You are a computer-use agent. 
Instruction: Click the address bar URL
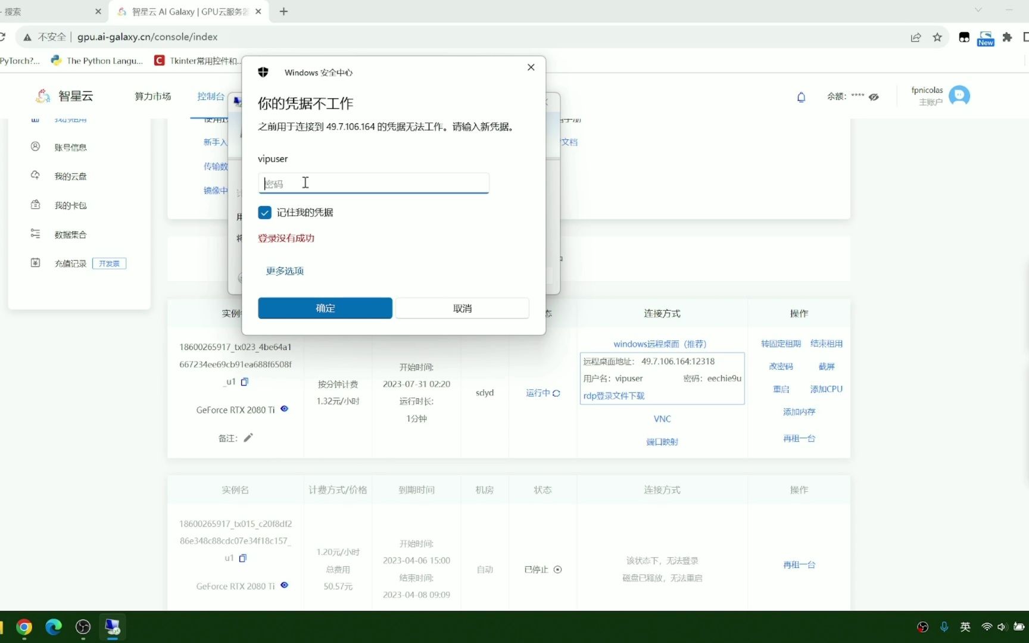coord(147,37)
